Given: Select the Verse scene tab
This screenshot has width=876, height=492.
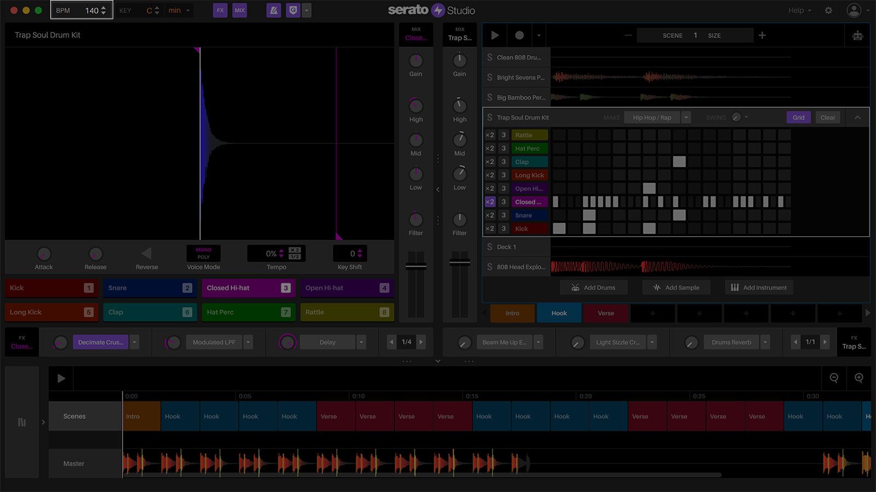Looking at the screenshot, I should click(x=606, y=313).
